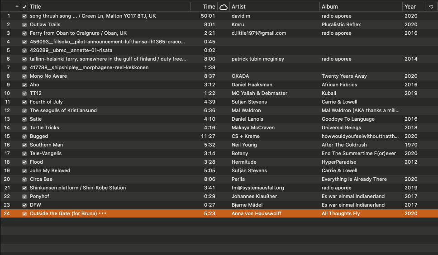Uncheck the checkbox for song thrush song track
The image size is (438, 255).
(x=24, y=16)
